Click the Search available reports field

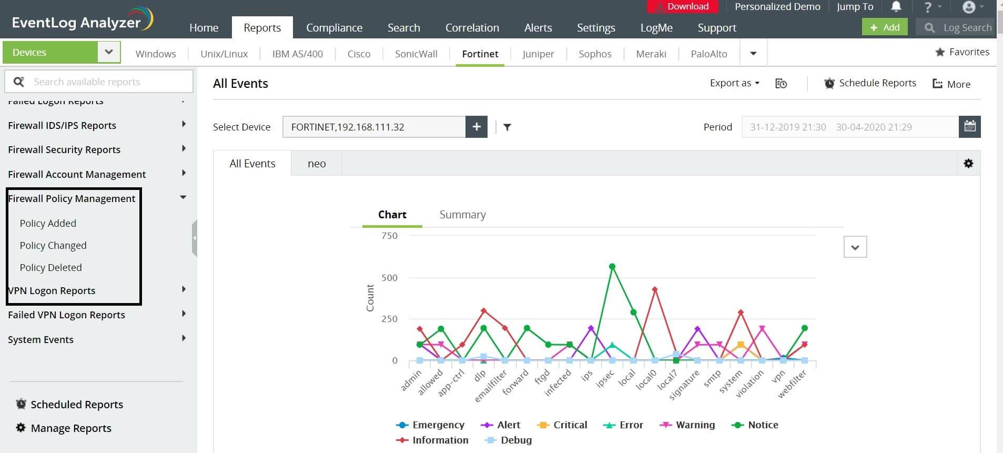coord(99,82)
